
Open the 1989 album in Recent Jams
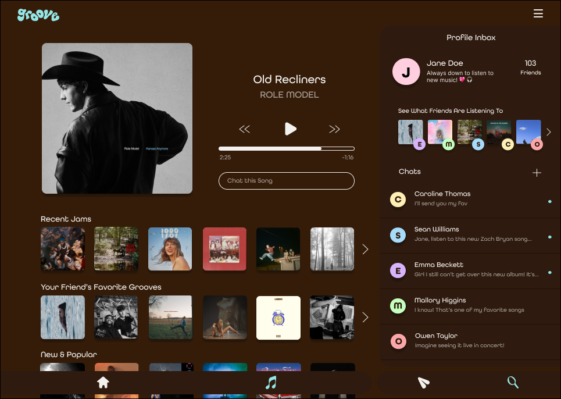170,249
